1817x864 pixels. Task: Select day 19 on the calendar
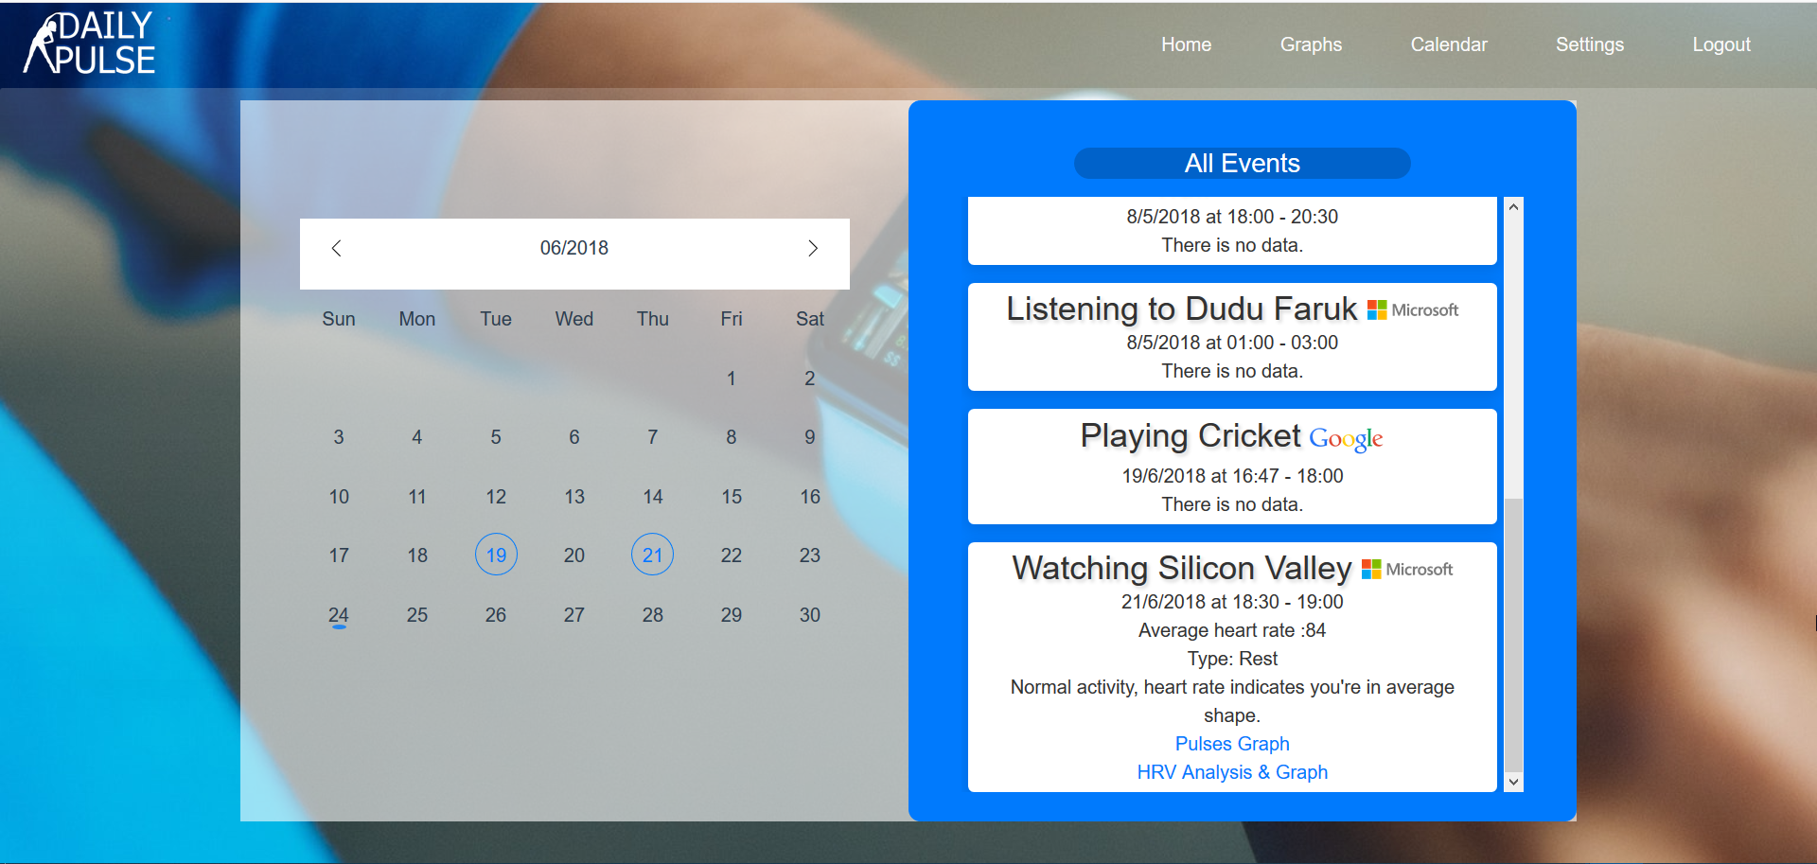[x=496, y=555]
